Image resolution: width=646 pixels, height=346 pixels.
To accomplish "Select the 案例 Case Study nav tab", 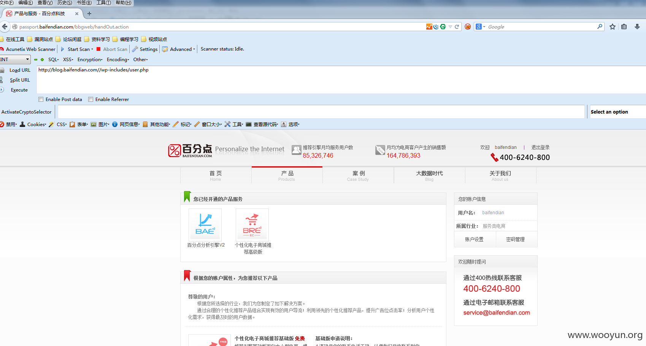I will (x=358, y=175).
